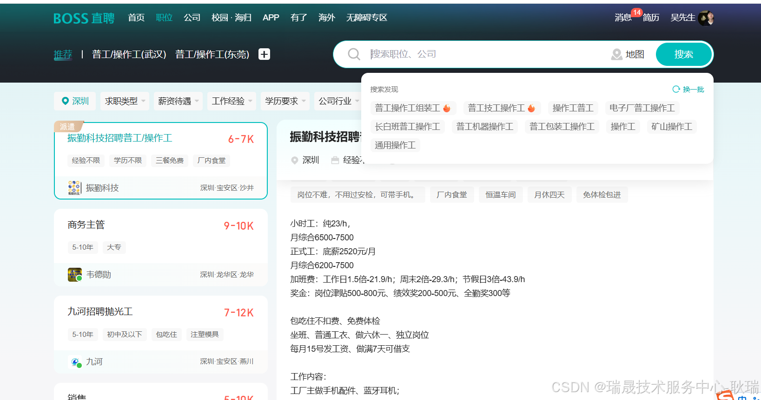Image resolution: width=761 pixels, height=400 pixels.
Task: Select suggestion 通用操作工
Action: (x=395, y=145)
